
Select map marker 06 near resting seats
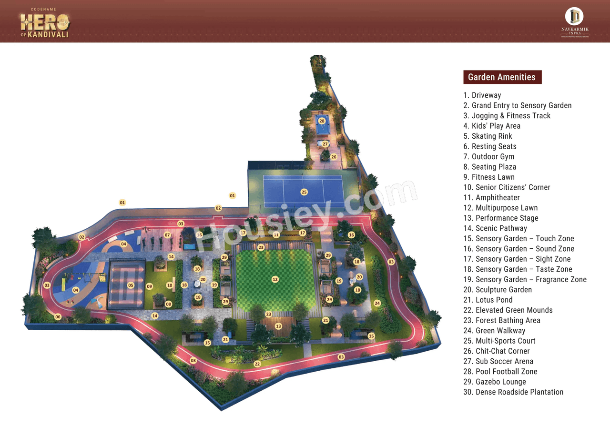pyautogui.click(x=58, y=317)
